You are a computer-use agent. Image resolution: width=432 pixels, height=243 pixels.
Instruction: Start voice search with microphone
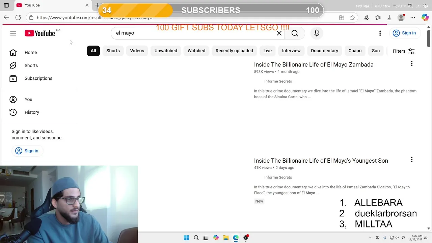[317, 33]
